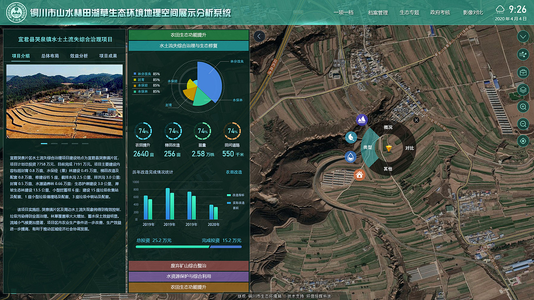Viewport: 534px width, 300px height.
Task: Switch to the 项目介绍 tab
Action: pyautogui.click(x=21, y=56)
